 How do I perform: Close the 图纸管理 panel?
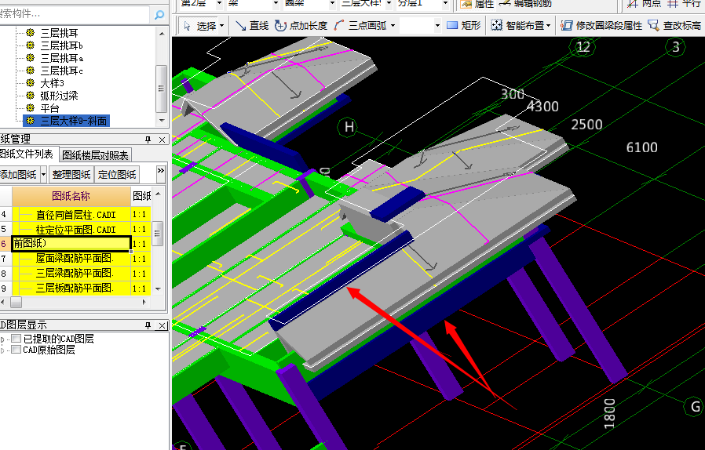[162, 140]
